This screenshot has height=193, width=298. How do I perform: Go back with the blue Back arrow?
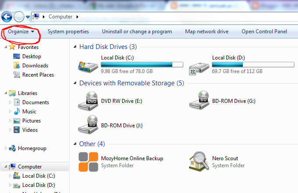[7, 17]
